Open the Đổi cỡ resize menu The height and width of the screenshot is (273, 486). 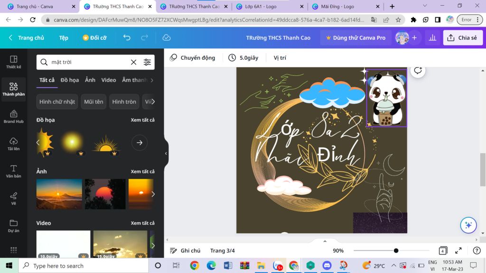click(94, 38)
